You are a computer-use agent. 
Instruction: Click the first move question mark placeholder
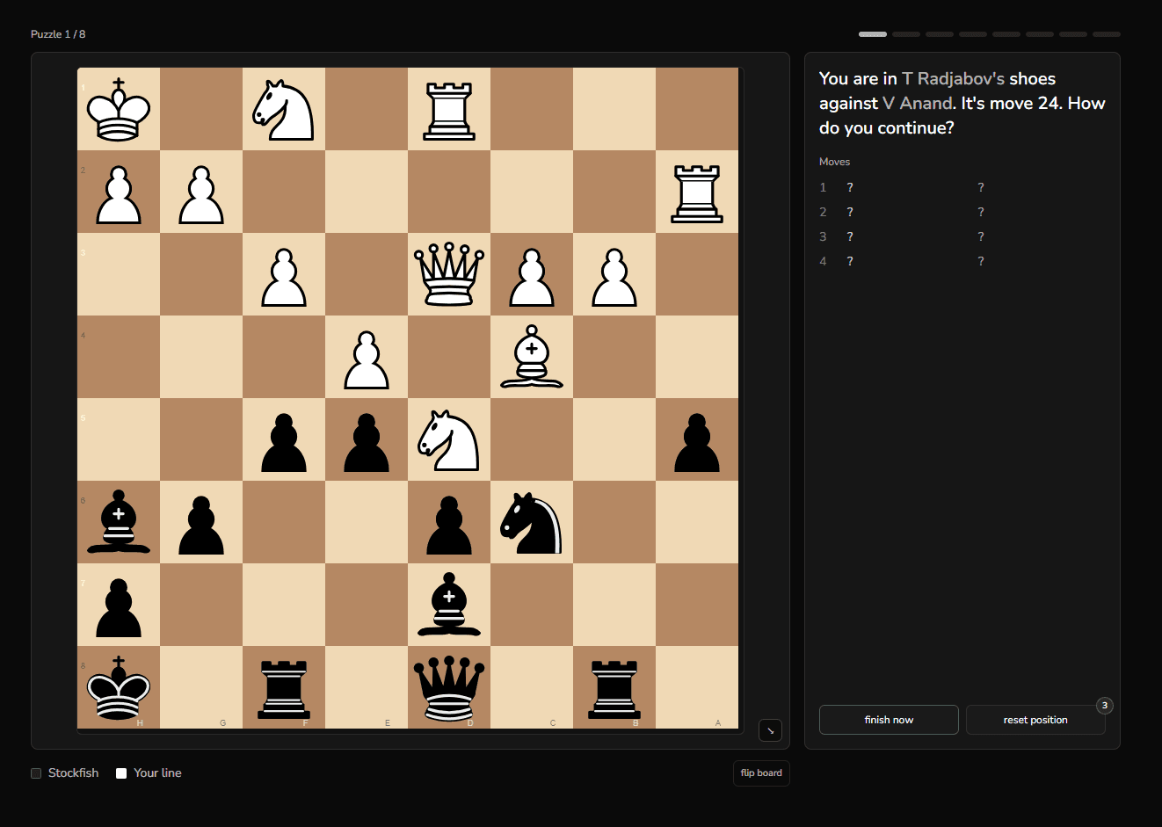coord(850,187)
